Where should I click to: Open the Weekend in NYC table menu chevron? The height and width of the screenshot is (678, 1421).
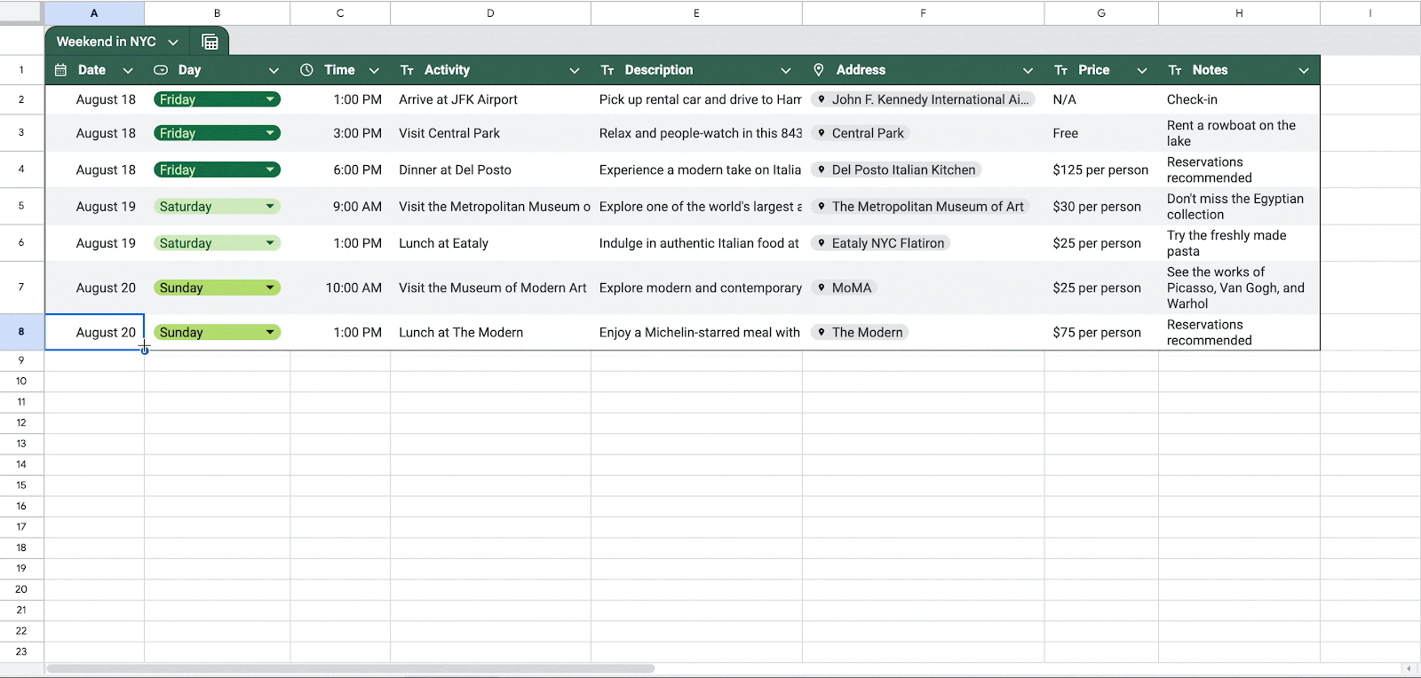[x=173, y=42]
